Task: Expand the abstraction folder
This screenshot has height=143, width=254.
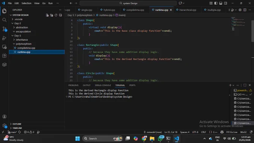Action: tap(37, 27)
